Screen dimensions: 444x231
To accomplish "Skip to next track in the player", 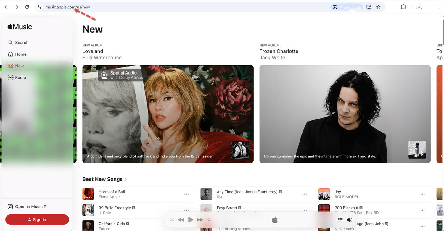I will (x=200, y=220).
